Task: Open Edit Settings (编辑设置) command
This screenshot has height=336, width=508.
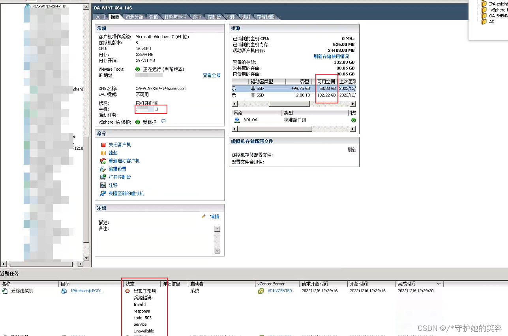Action: 118,169
